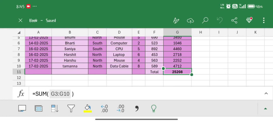Select the cell with name Bharti
The width and height of the screenshot is (273, 122).
pos(70,43)
